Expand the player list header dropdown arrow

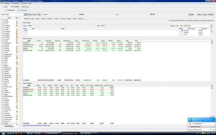coord(19,18)
